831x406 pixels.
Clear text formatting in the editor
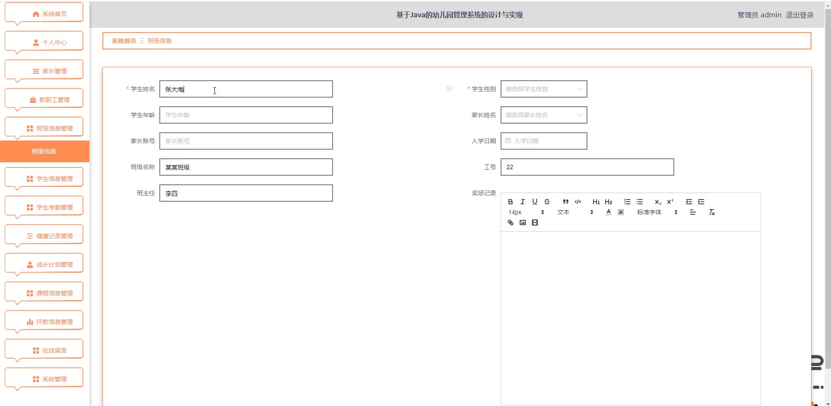tap(712, 212)
